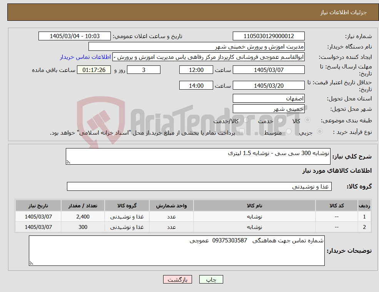
Task: Click the buyer notes textarea with phone number
Action: (177, 251)
